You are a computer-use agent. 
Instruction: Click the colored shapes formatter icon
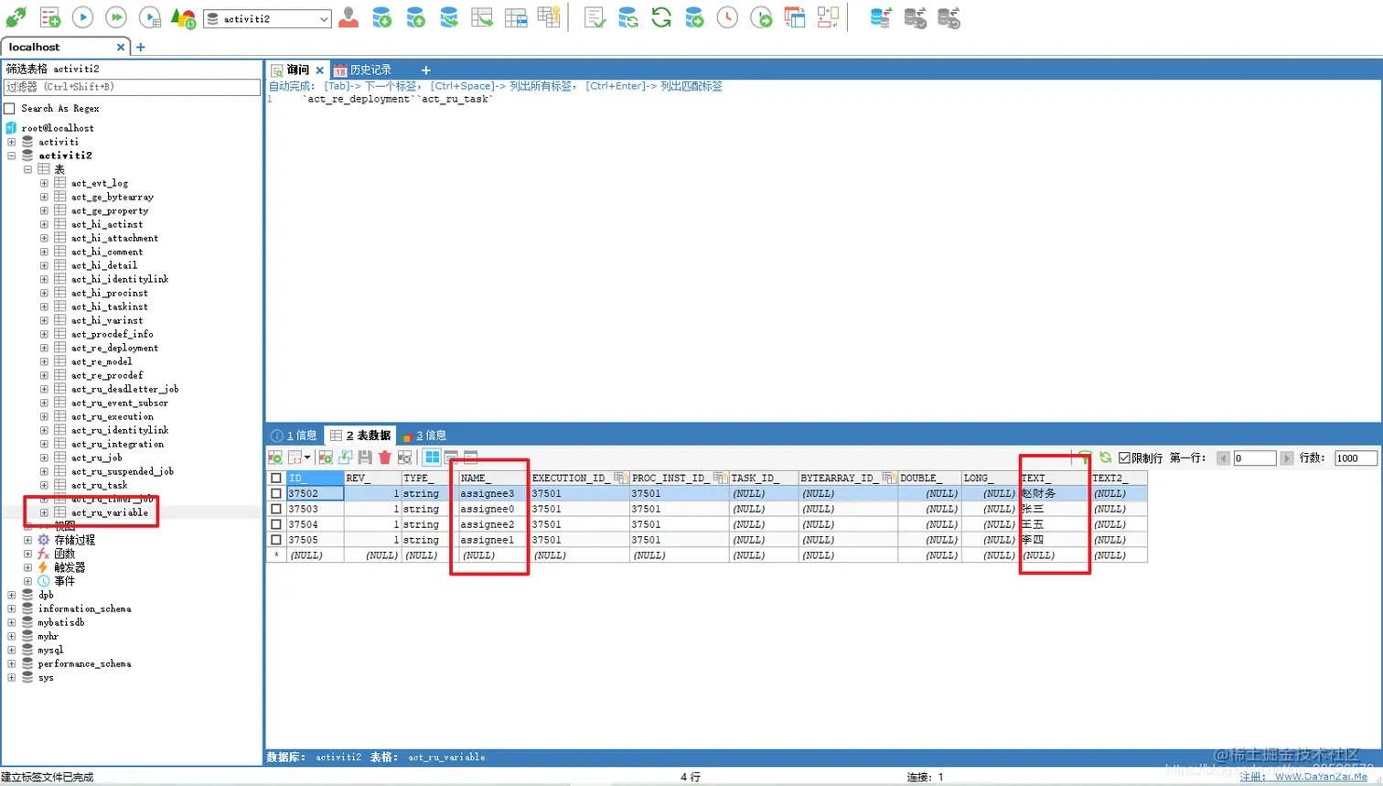point(183,17)
